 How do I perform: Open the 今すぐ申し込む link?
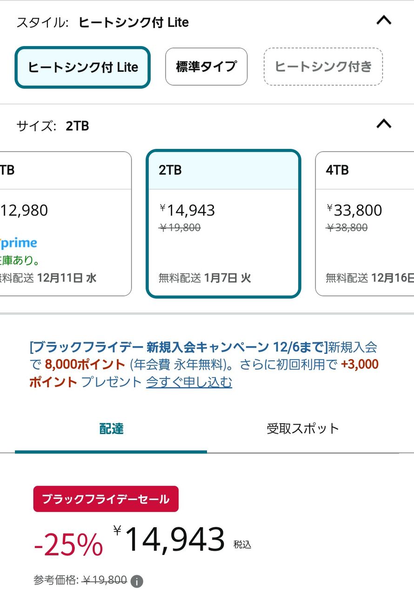189,382
